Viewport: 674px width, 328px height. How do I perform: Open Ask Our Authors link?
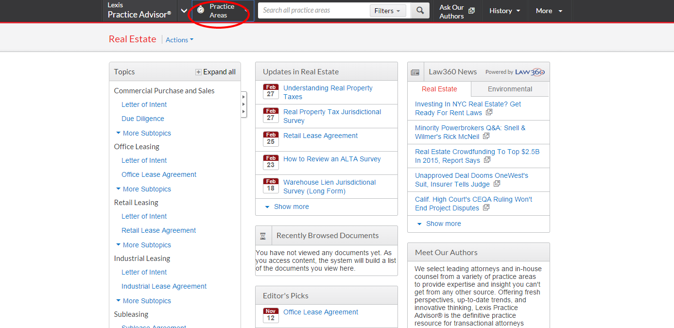click(x=457, y=11)
